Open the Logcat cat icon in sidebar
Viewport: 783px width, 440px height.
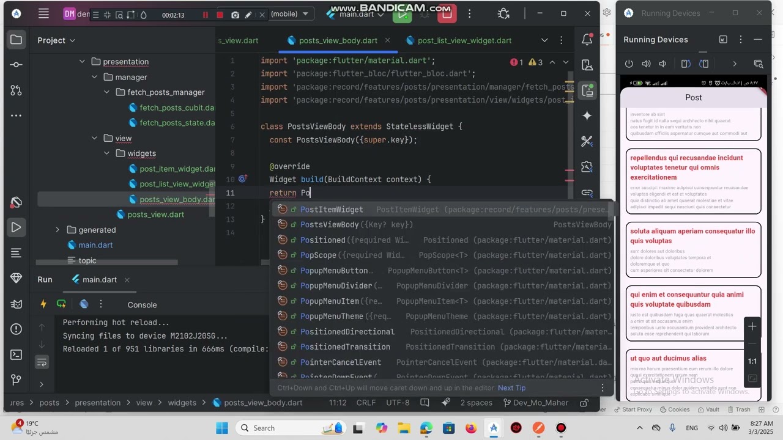[17, 304]
